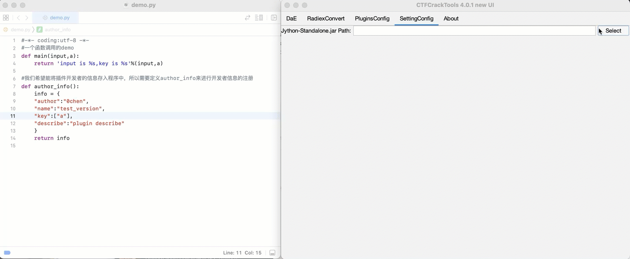The height and width of the screenshot is (259, 630).
Task: Add editor split with the plus-panel icon
Action: coord(274,18)
